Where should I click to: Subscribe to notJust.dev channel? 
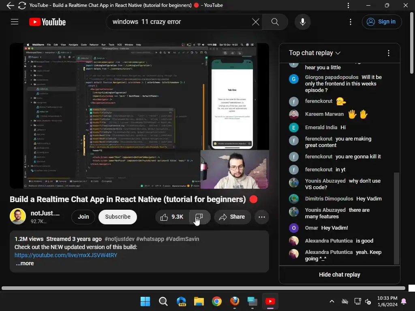118,217
